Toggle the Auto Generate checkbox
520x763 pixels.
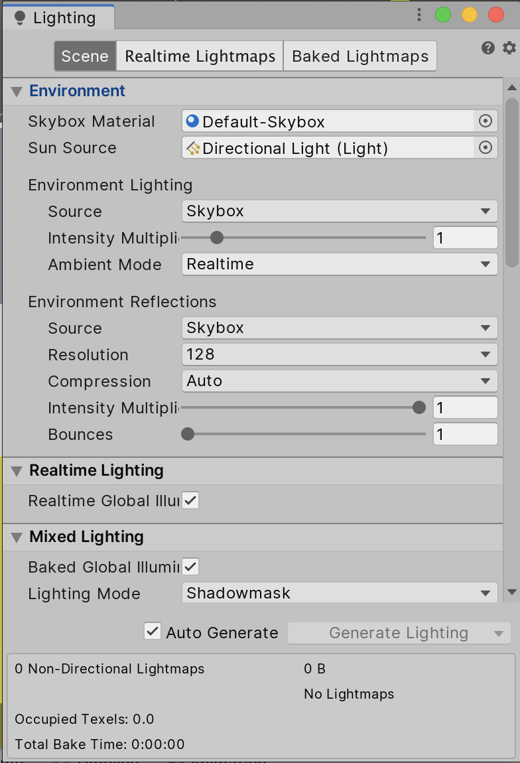pos(153,632)
